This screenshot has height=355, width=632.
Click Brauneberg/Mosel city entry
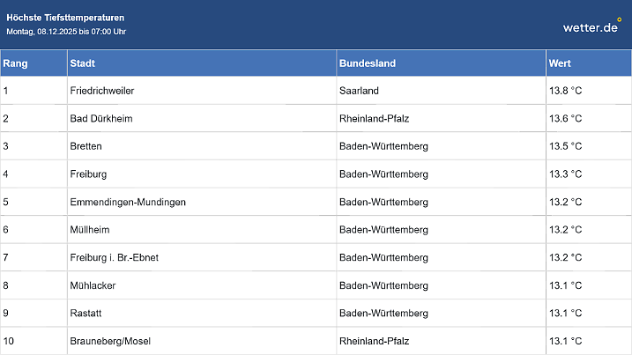coord(111,341)
